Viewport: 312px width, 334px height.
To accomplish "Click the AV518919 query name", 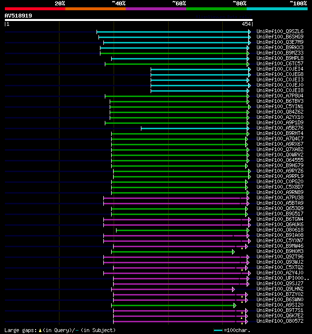I will coord(19,16).
